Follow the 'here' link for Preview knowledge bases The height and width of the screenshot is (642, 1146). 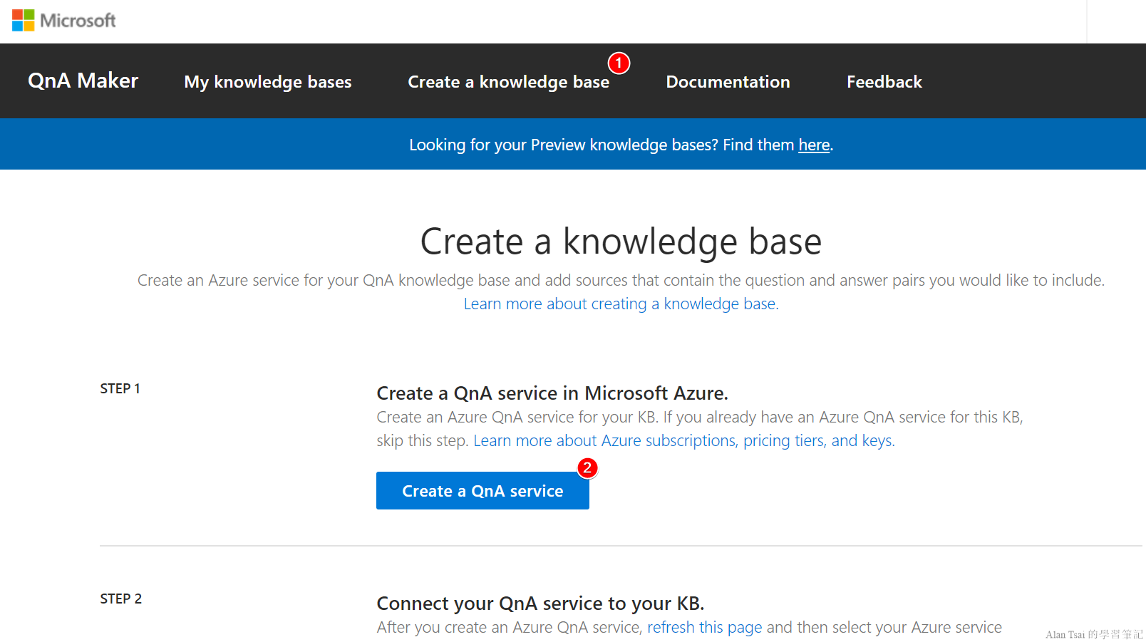[814, 145]
